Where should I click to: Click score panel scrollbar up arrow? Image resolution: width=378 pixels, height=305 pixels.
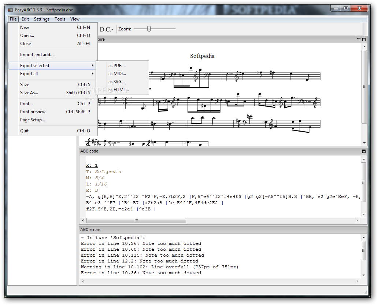point(364,47)
